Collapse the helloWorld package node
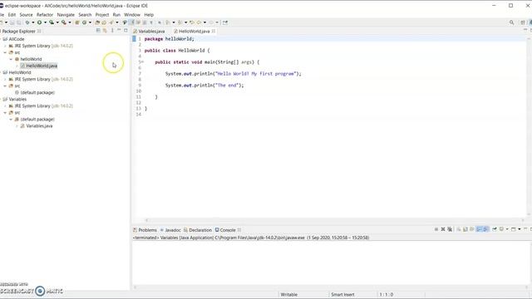 click(x=11, y=59)
